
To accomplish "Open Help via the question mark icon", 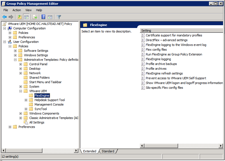I will click(44, 17).
